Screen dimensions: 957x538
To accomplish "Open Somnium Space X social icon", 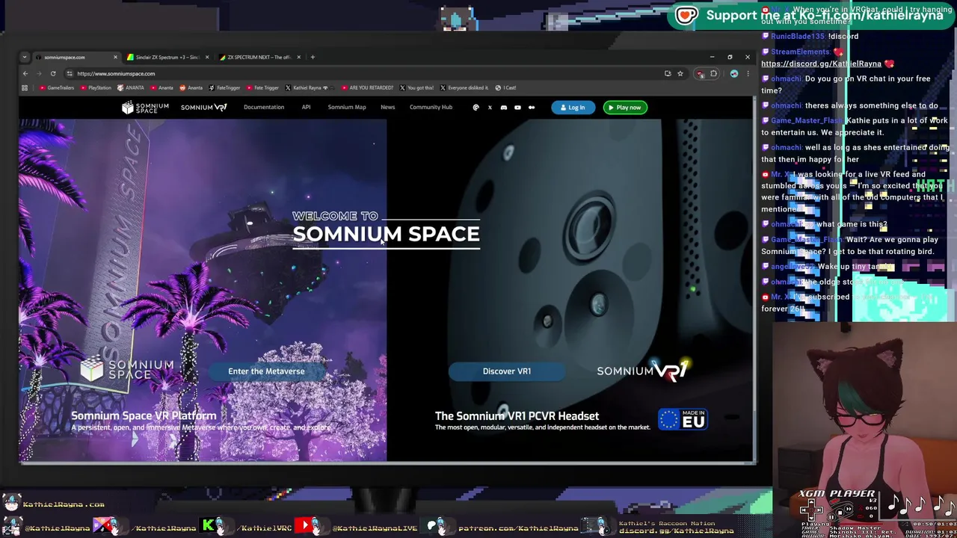I will click(x=490, y=108).
